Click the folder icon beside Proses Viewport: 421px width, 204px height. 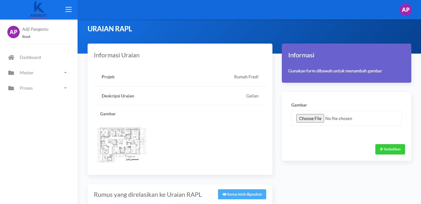point(11,88)
